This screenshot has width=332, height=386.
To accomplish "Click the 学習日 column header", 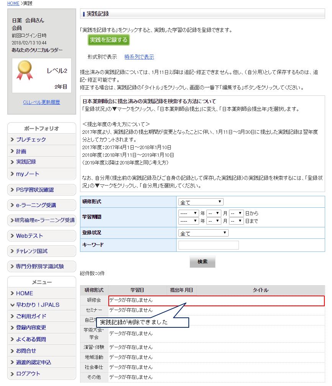I will click(x=137, y=290).
